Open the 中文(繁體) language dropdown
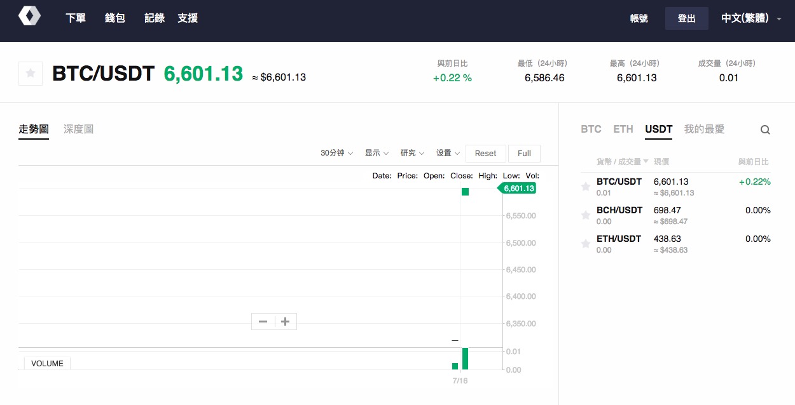 pos(751,18)
